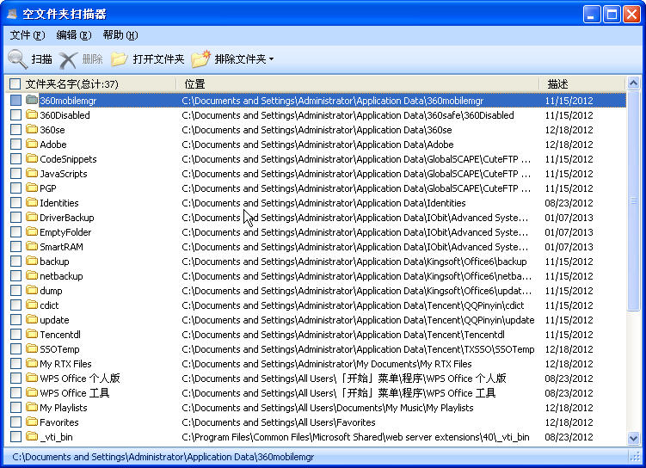Image resolution: width=646 pixels, height=468 pixels.
Task: Click the scrollbar up arrow
Action: [633, 83]
